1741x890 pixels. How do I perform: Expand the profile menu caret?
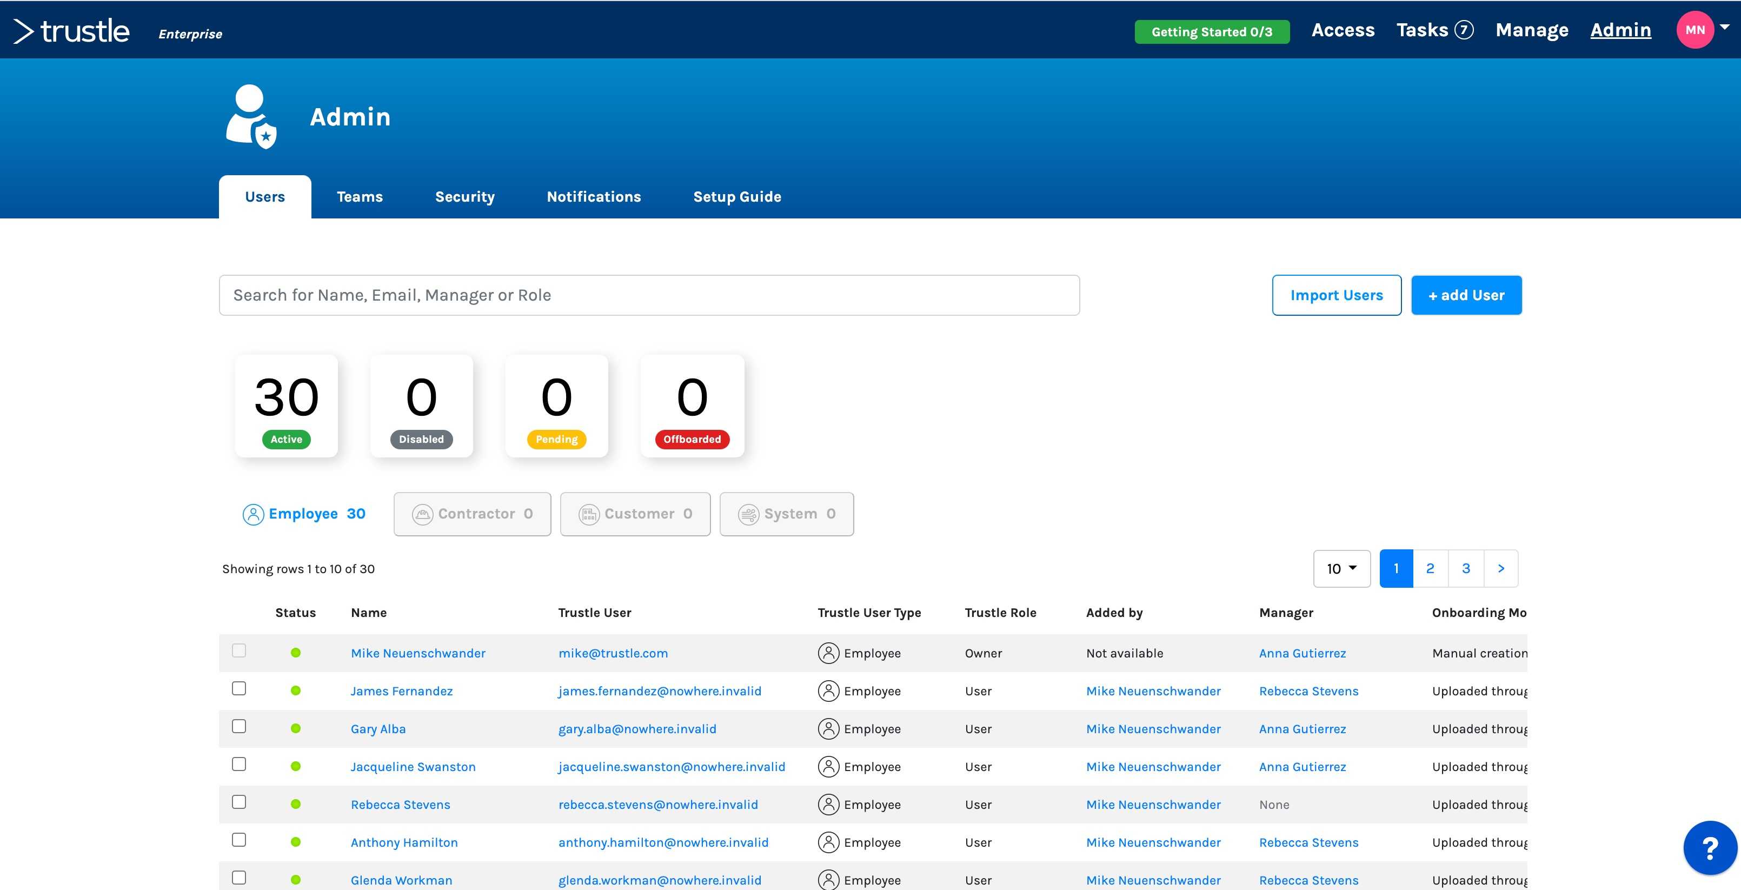pos(1725,27)
